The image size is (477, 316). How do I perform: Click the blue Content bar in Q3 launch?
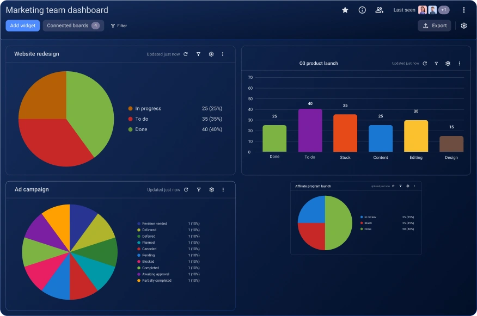coord(381,139)
